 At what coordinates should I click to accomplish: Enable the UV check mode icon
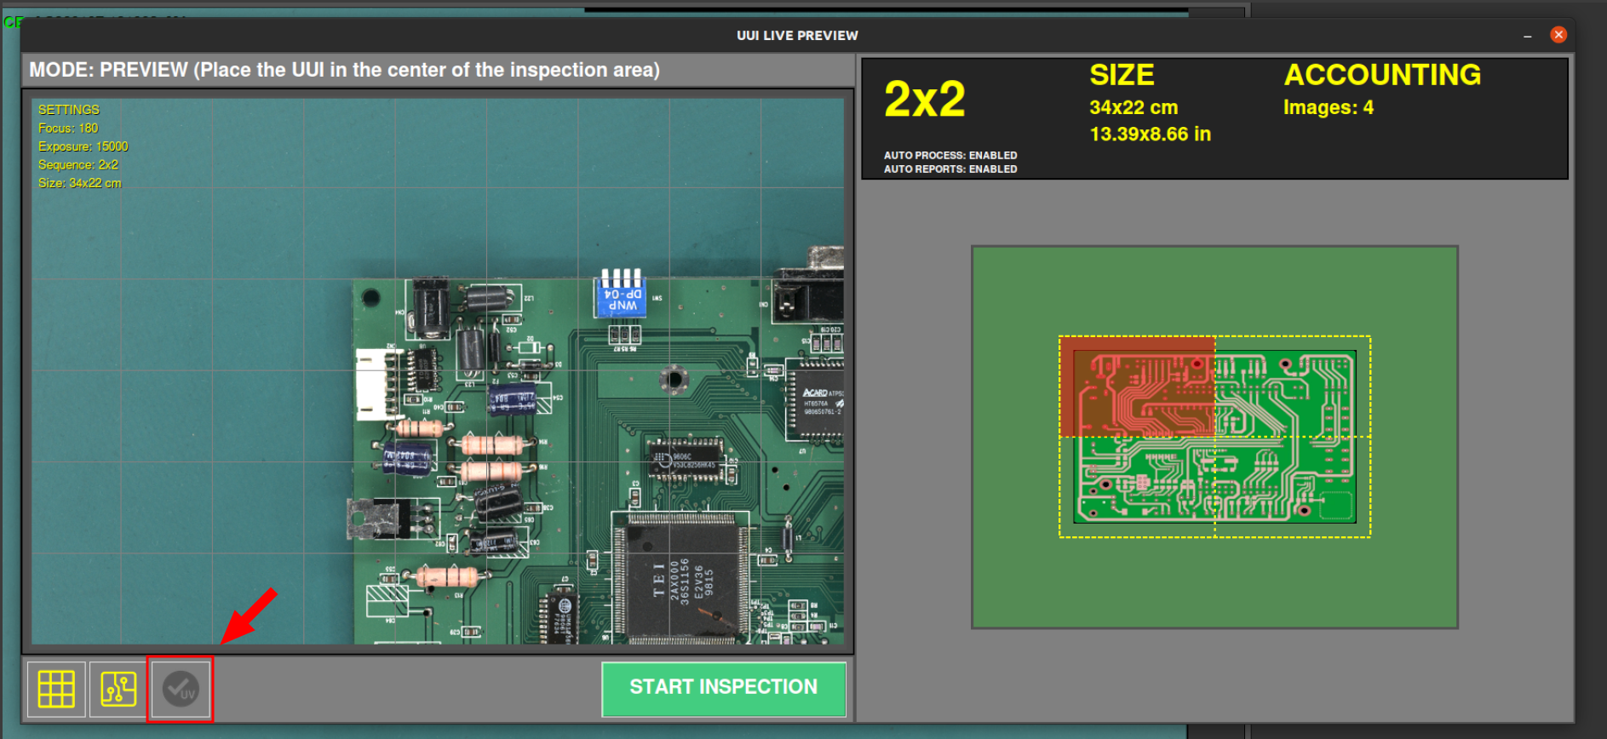tap(181, 689)
